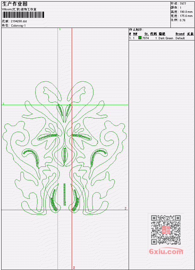Open the 6xiu.com watermark link
Viewport: 195px width, 270px height.
(x=166, y=251)
